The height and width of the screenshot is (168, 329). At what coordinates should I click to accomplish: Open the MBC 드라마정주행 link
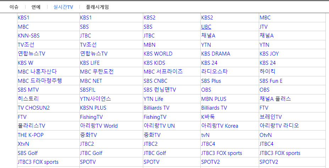(40, 81)
